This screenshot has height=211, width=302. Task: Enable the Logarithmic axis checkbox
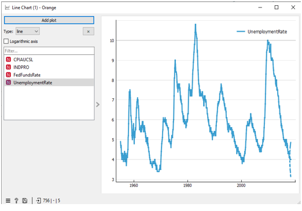pyautogui.click(x=6, y=41)
